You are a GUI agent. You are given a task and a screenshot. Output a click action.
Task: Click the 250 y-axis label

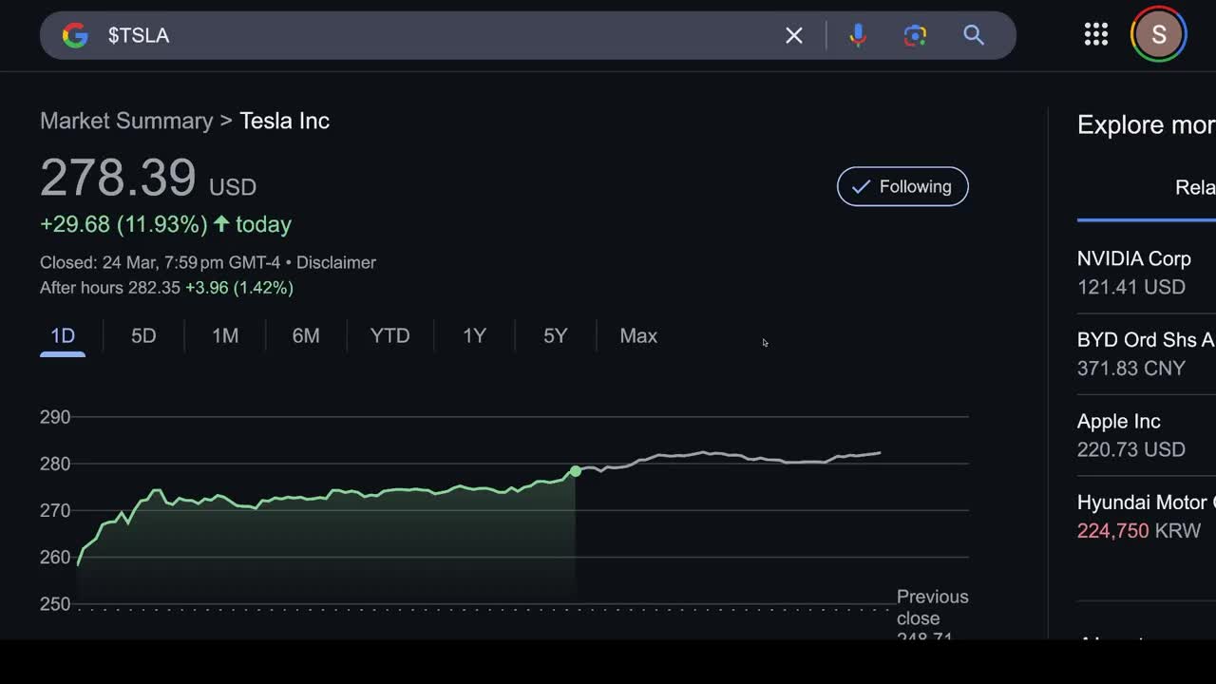(55, 604)
